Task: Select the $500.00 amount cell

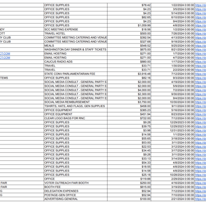Action: pyautogui.click(x=129, y=34)
